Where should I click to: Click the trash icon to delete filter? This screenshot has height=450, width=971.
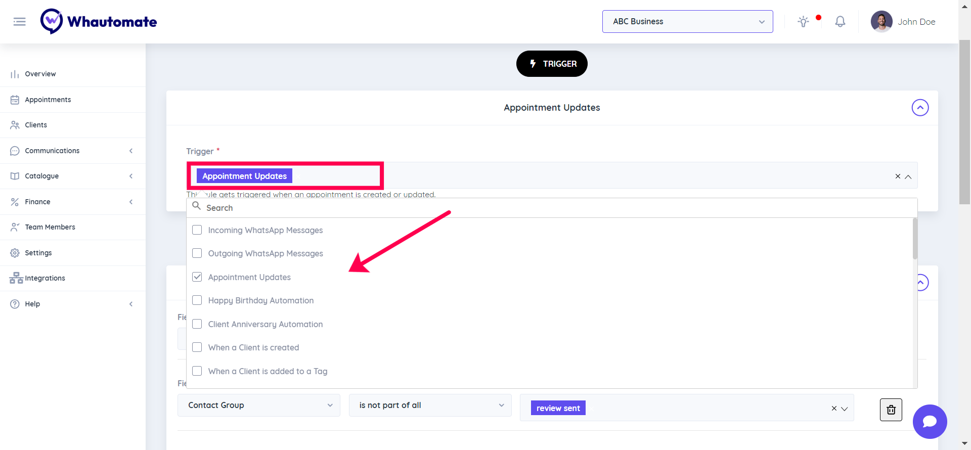click(891, 410)
